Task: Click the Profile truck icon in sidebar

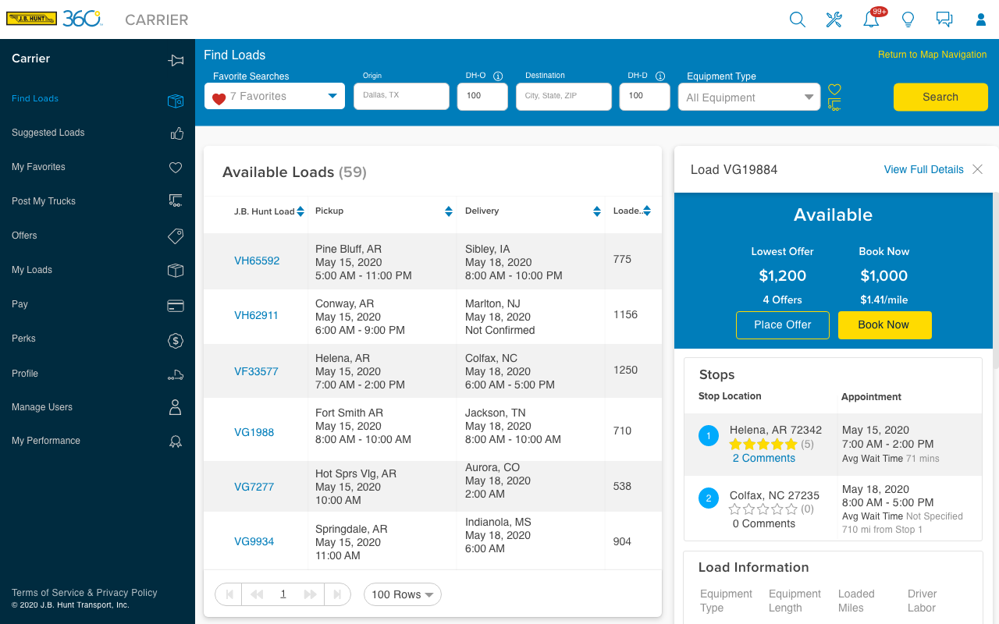Action: click(x=176, y=374)
